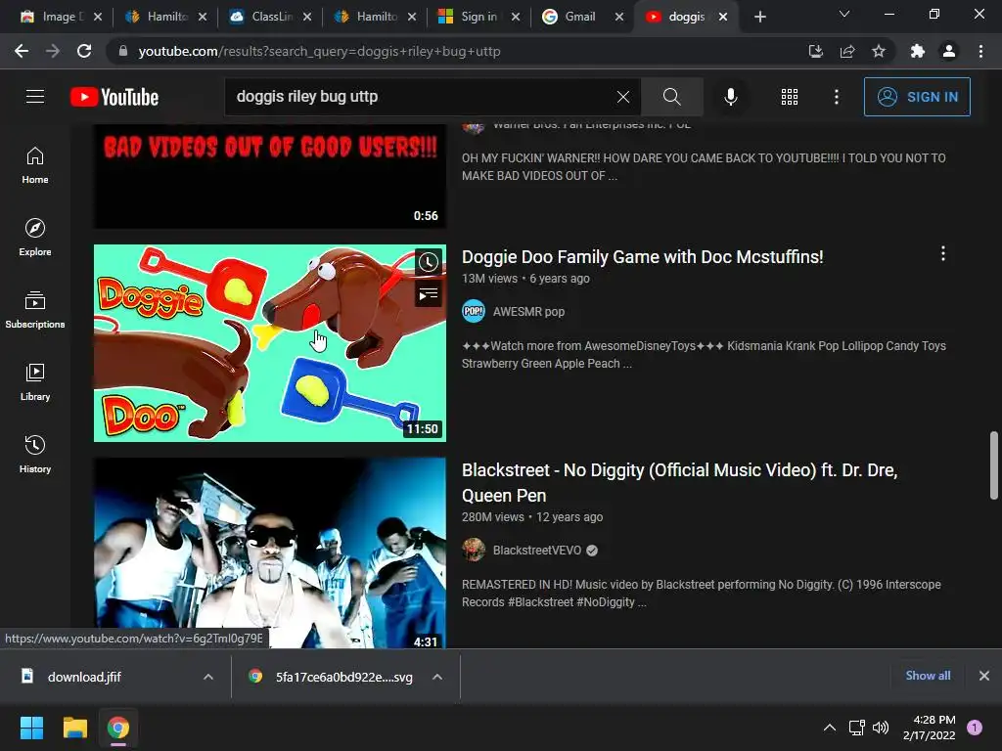Bookmark this page with star
1002x751 pixels.
pos(879,51)
